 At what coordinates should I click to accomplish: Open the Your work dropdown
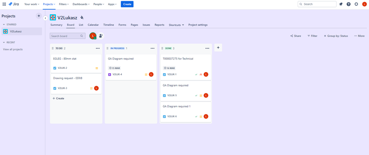pos(32,4)
